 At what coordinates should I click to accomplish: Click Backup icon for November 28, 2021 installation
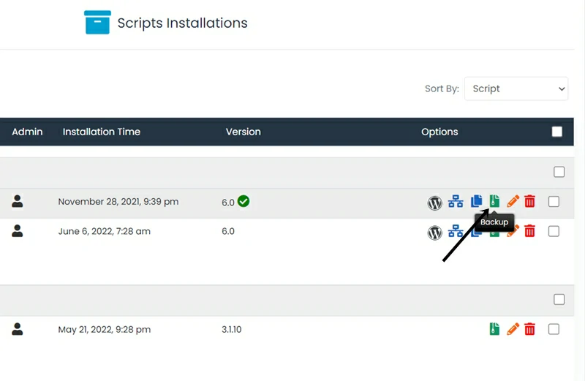[x=494, y=201]
